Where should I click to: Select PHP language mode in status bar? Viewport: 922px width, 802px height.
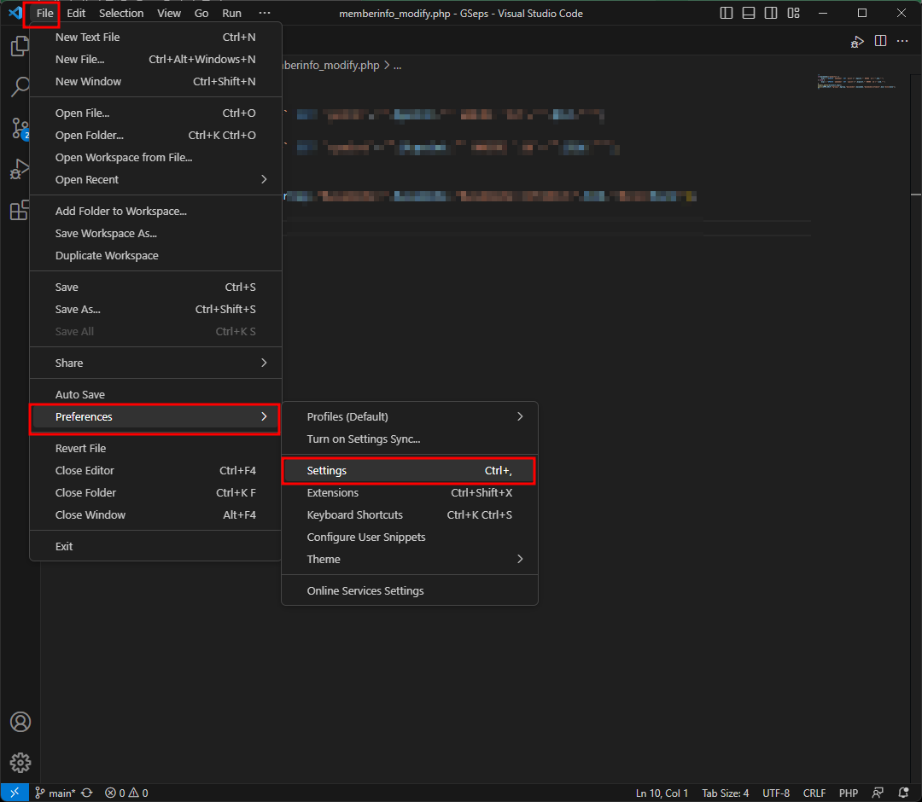point(848,793)
